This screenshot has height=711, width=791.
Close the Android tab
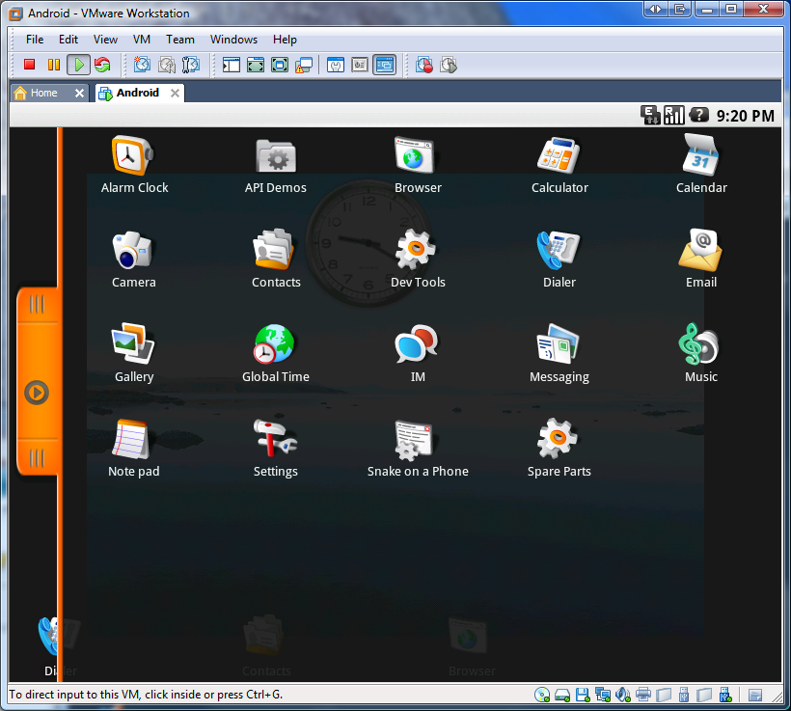coord(175,93)
